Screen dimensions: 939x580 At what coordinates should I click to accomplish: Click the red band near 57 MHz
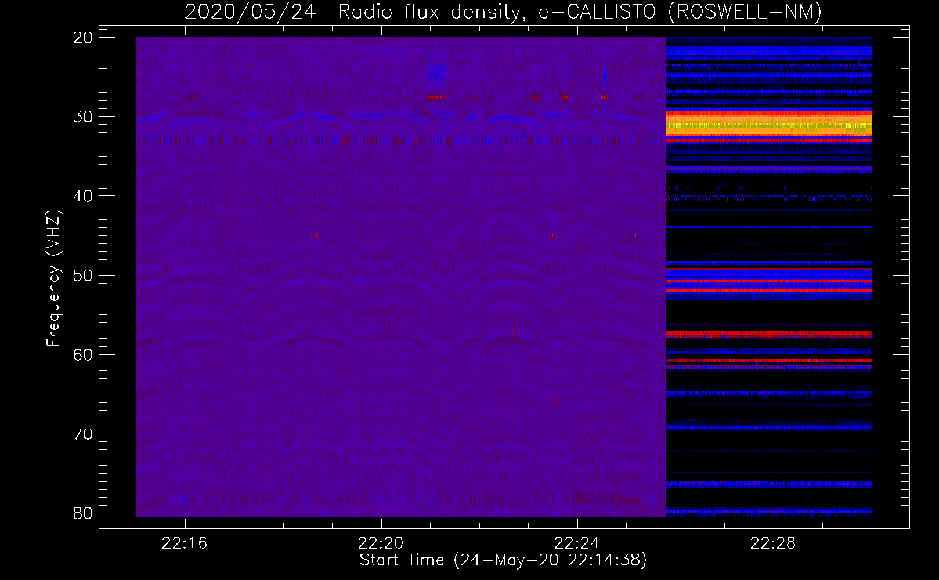click(769, 335)
